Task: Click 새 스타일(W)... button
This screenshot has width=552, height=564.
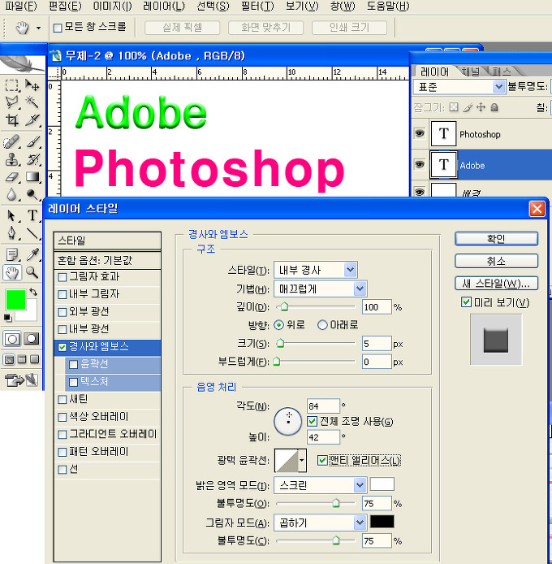Action: [496, 283]
